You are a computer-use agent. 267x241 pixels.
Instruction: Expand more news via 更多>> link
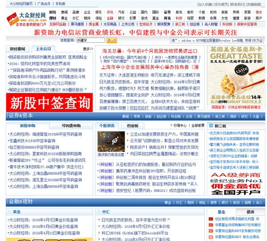tap(88, 49)
